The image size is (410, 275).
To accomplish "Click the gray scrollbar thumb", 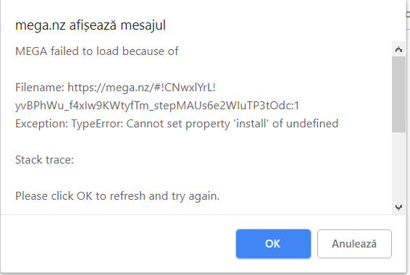I will click(x=398, y=94).
